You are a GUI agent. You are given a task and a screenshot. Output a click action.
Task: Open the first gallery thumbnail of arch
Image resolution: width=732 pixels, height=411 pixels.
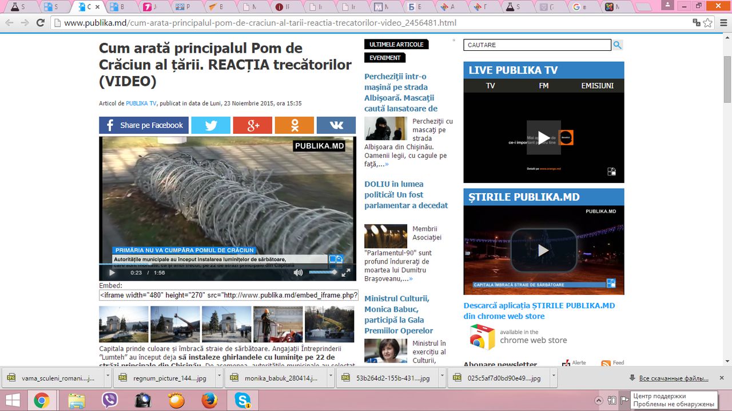pos(124,324)
